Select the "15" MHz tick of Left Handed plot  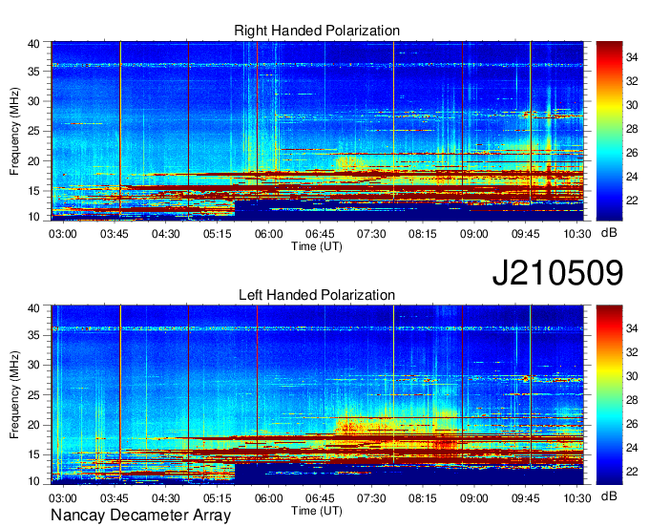pyautogui.click(x=33, y=455)
